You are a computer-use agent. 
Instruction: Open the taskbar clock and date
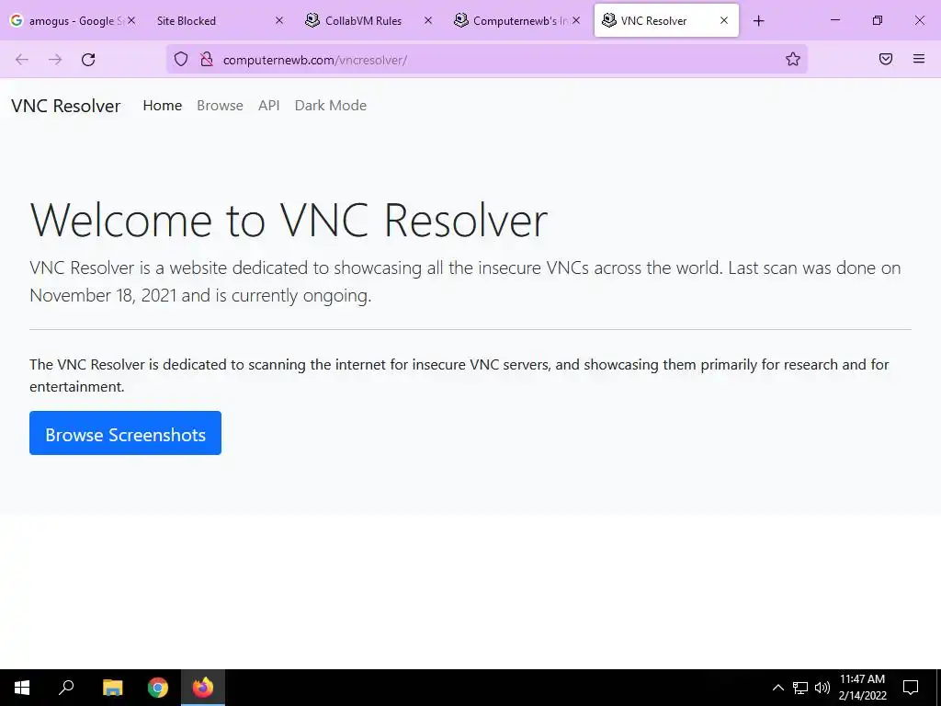tap(862, 688)
